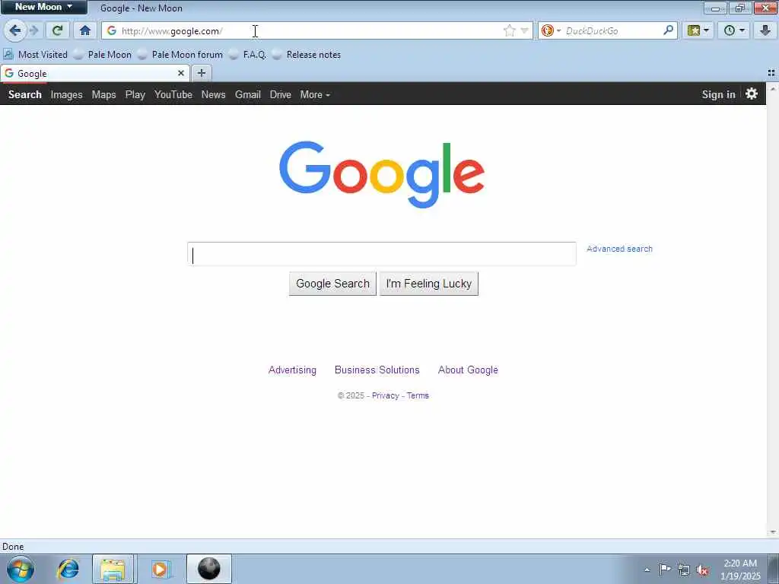Open Gmail from the Google bar
This screenshot has width=779, height=584.
pyautogui.click(x=248, y=94)
